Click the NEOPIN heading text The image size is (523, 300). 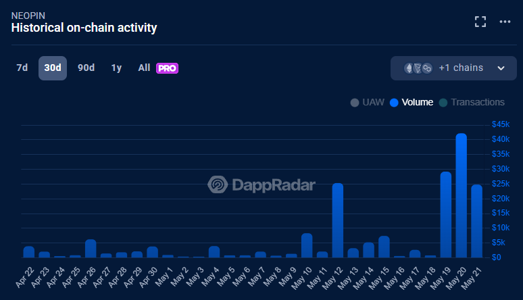(28, 16)
